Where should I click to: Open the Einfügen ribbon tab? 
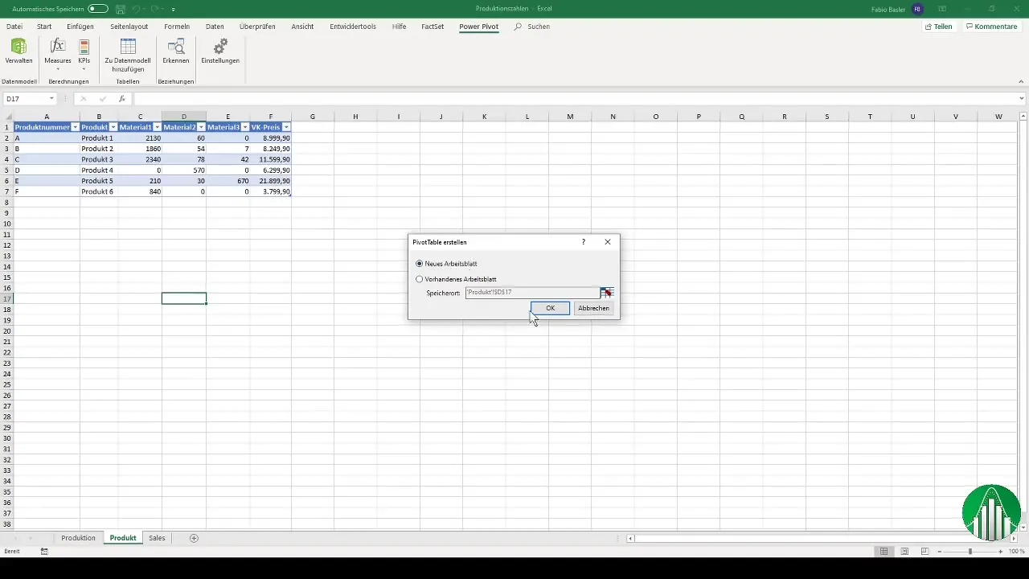[x=80, y=27]
